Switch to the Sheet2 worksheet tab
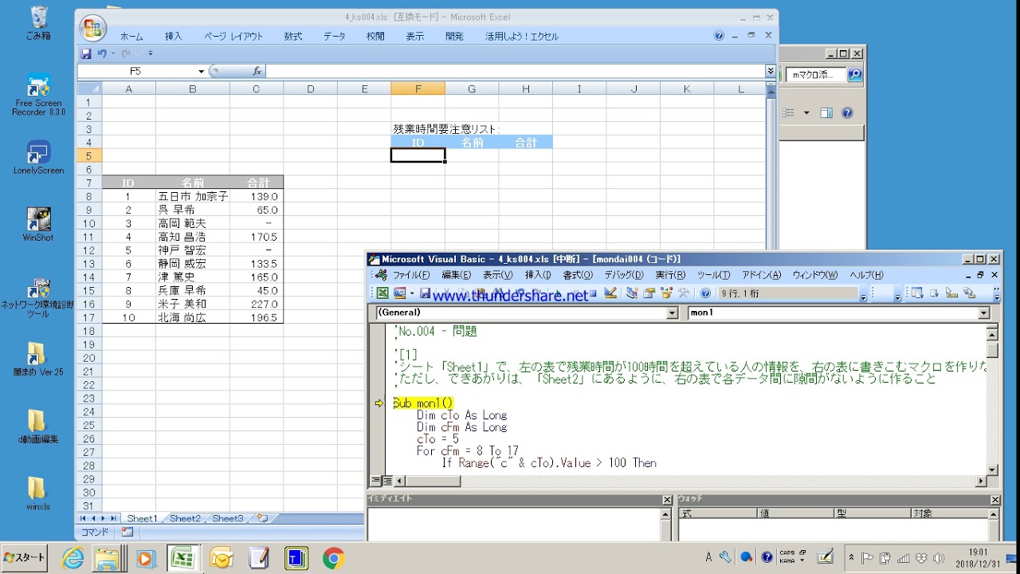The width and height of the screenshot is (1020, 574). coord(185,518)
